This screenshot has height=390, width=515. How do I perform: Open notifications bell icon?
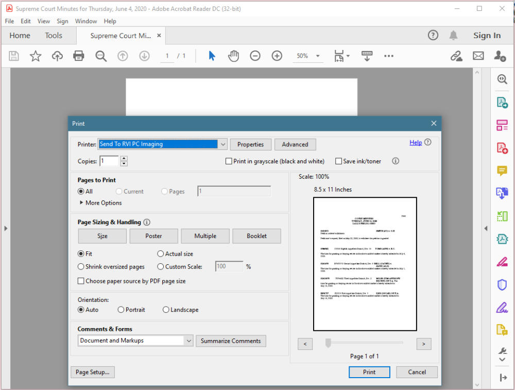coord(453,35)
